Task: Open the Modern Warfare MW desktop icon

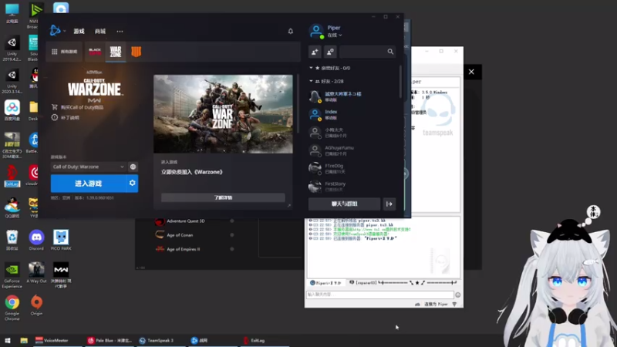Action: 61,275
